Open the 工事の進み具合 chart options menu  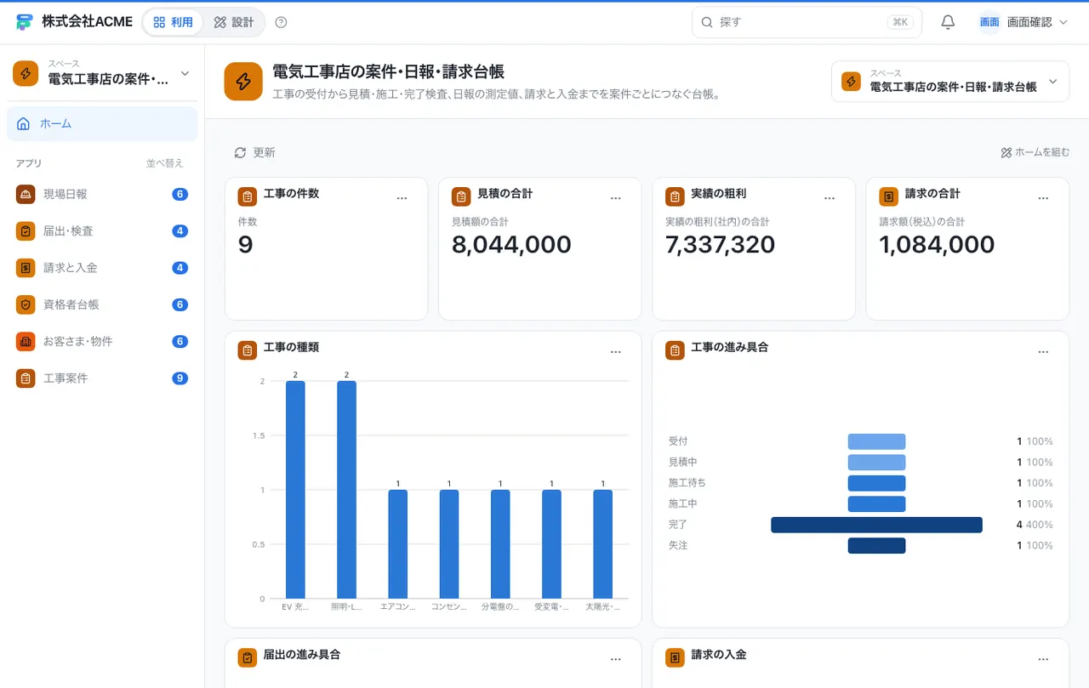[1043, 351]
